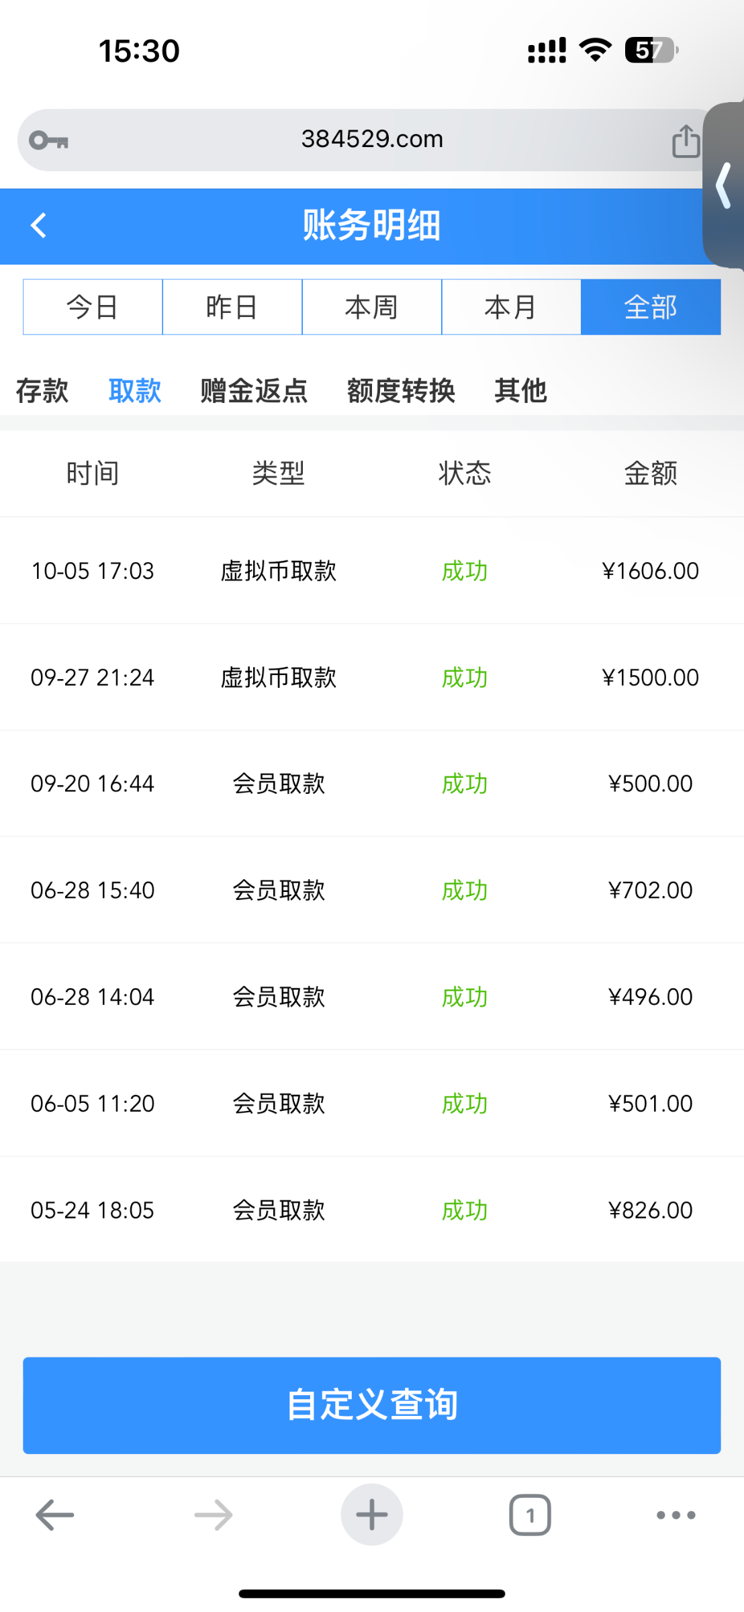Image resolution: width=744 pixels, height=1612 pixels.
Task: Open the 额度转换 category
Action: coord(401,390)
